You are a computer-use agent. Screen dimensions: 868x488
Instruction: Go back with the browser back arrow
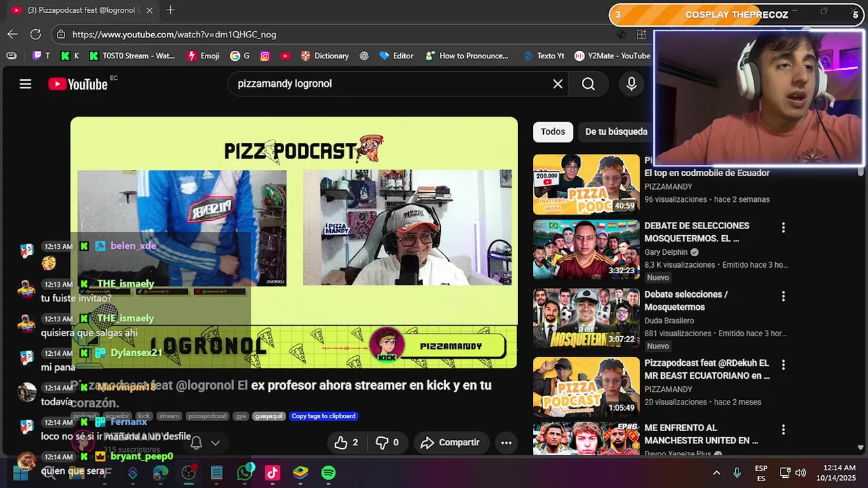click(13, 34)
